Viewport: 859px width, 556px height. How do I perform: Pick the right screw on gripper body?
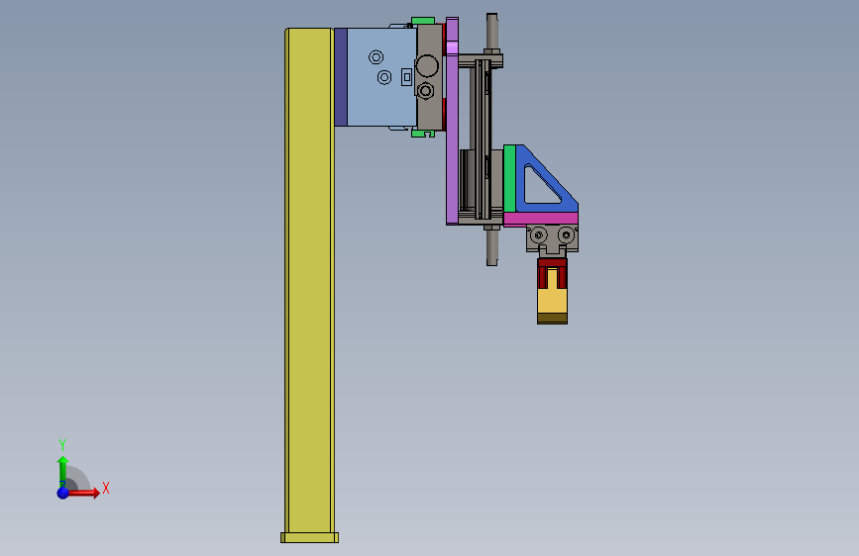566,235
